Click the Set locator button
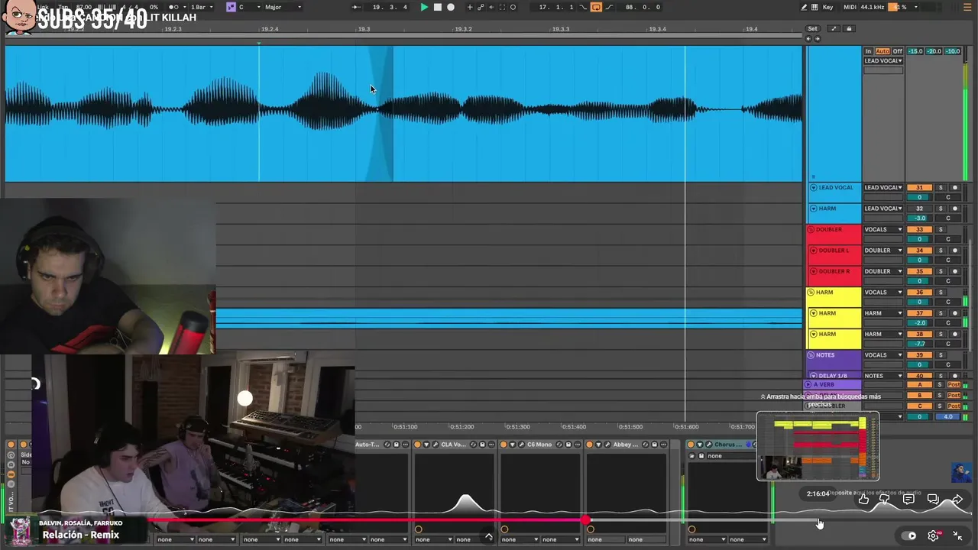The image size is (978, 550). click(x=813, y=29)
